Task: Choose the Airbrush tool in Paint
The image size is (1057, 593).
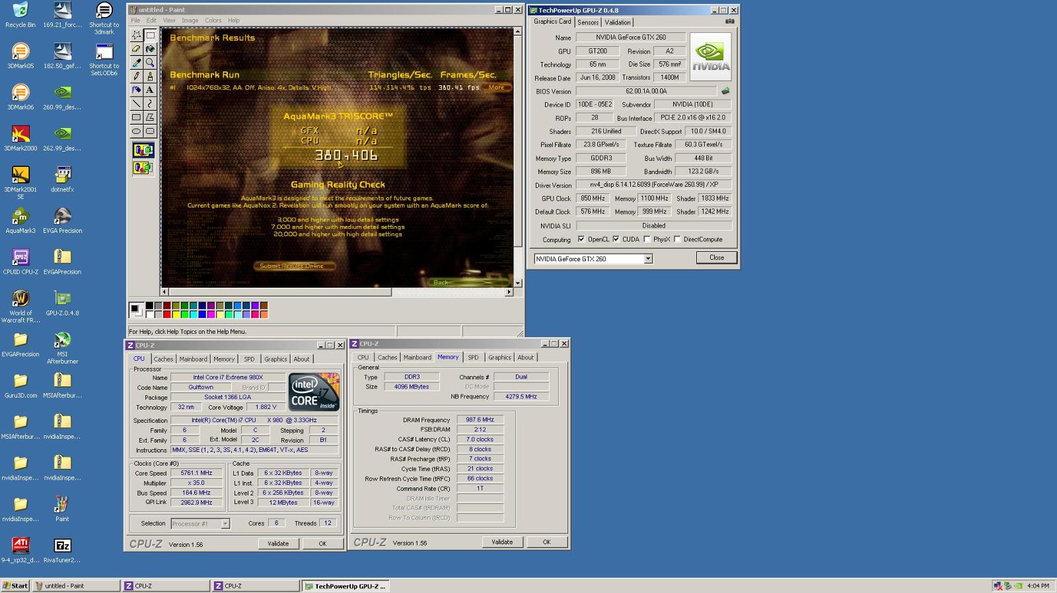Action: pos(136,90)
